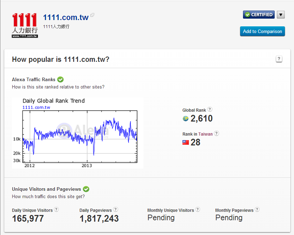Click Add to Comparison button
The image size is (294, 235).
(262, 31)
